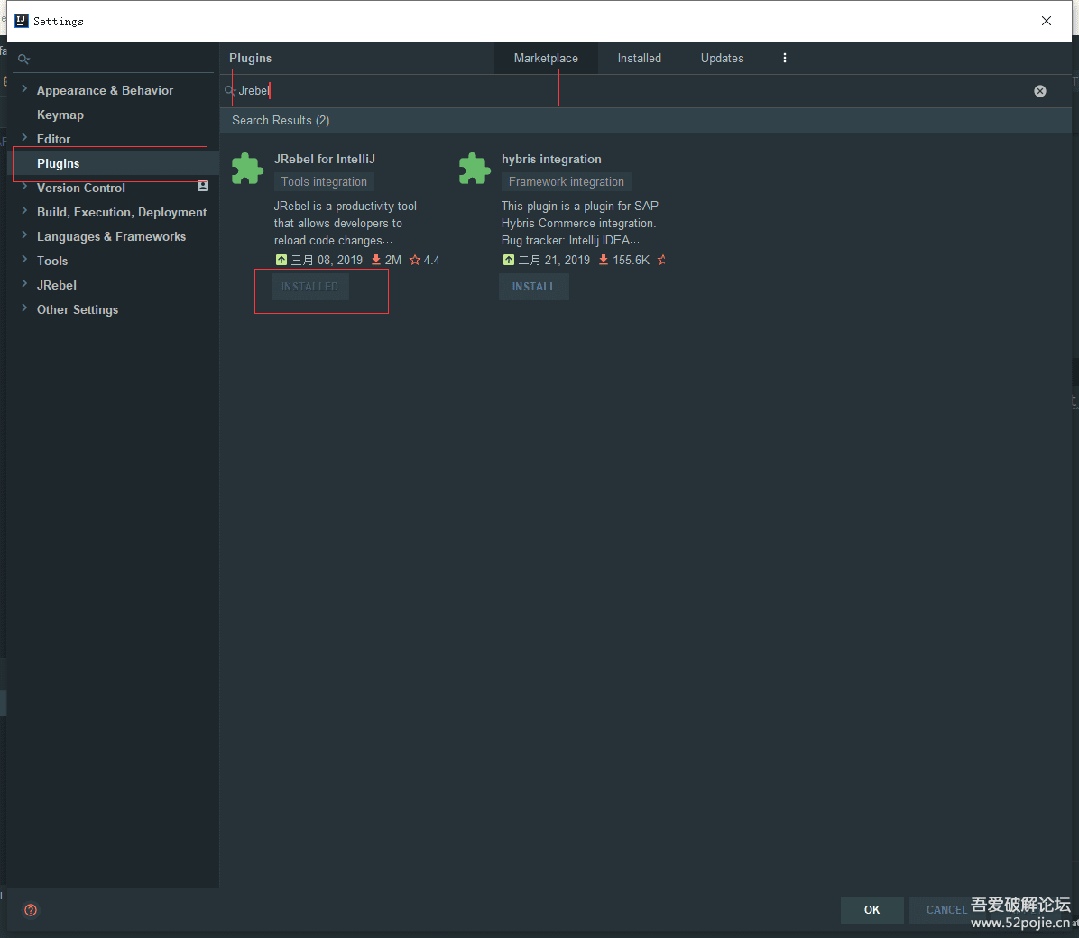Expand Languages & Frameworks section

(24, 235)
